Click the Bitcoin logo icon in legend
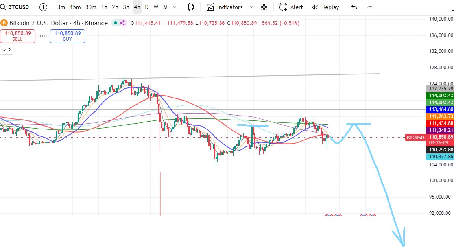454x247 pixels. [x=4, y=23]
